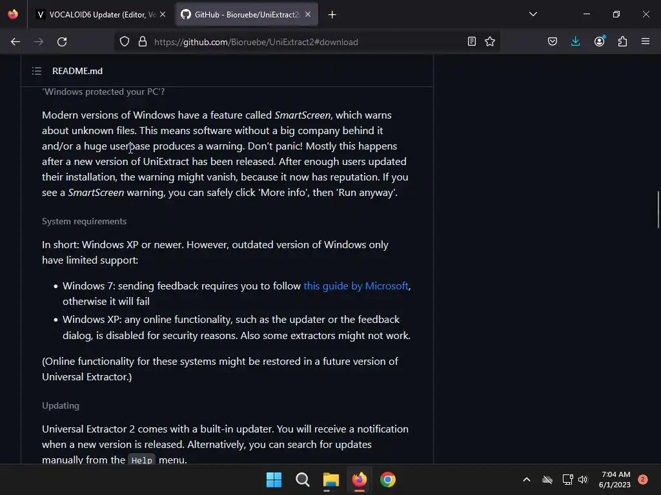Select the GitHub Bioruebe/UniExtract2 tab
Viewport: 661px width, 495px height.
pyautogui.click(x=247, y=14)
